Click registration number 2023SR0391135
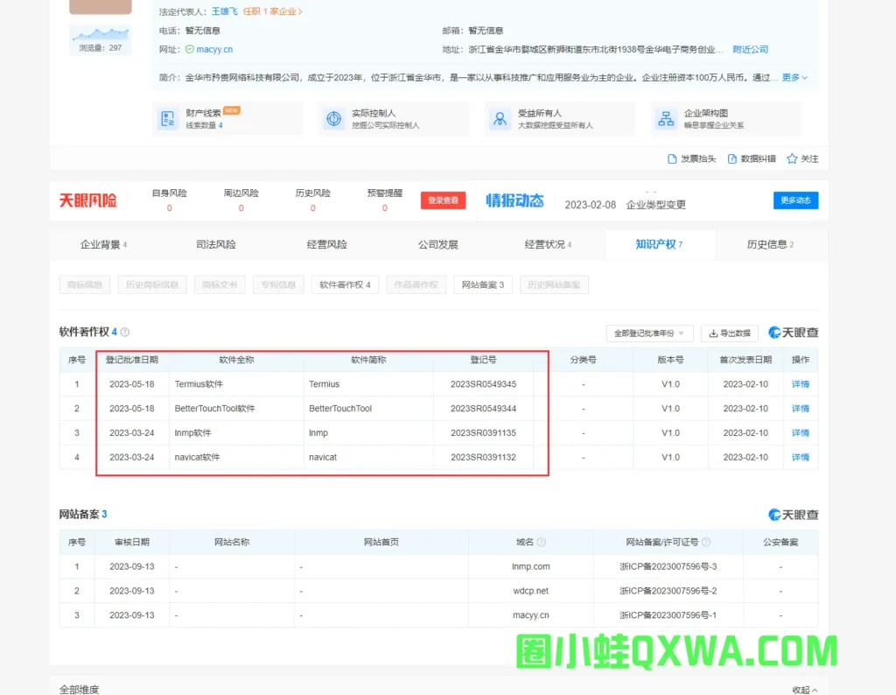The width and height of the screenshot is (896, 695). (483, 433)
